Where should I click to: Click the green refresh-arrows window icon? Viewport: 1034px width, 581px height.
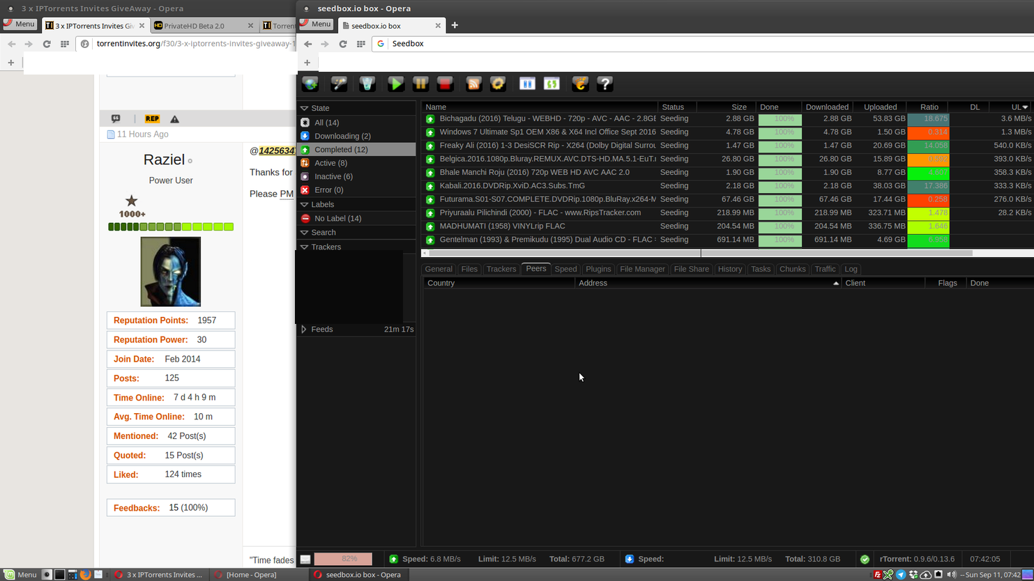click(552, 84)
